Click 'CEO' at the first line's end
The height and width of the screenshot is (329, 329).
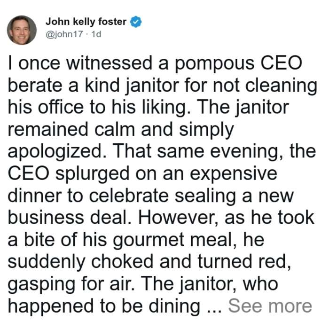pos(282,63)
